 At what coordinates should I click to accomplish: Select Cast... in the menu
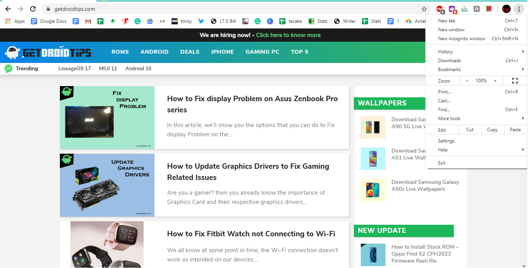click(476, 101)
